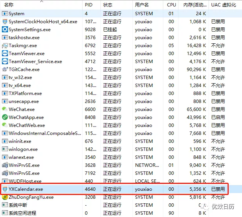Viewport: 242px width, 217px height.
Task: Click the WeChatApp.exe green icon
Action: point(5,117)
